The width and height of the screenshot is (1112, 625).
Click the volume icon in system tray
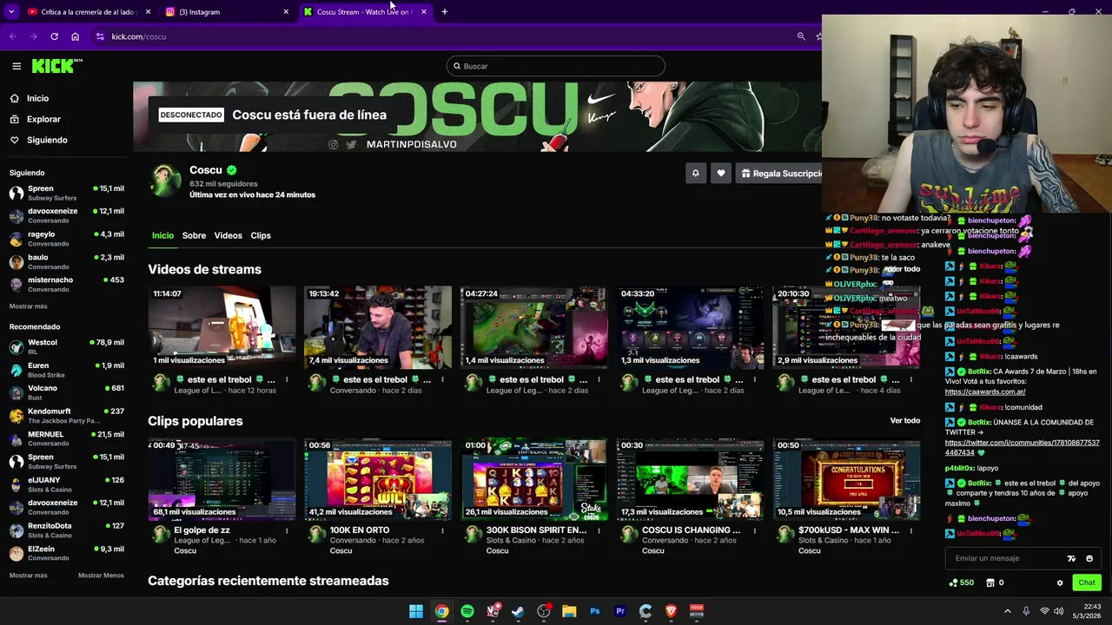click(1058, 611)
